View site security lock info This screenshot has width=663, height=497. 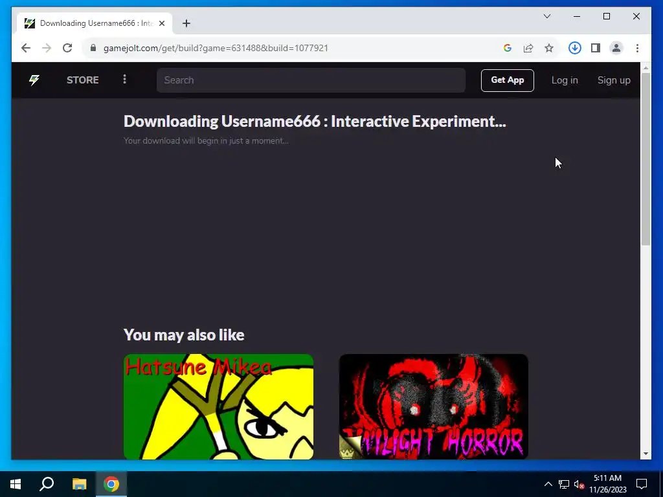click(93, 48)
